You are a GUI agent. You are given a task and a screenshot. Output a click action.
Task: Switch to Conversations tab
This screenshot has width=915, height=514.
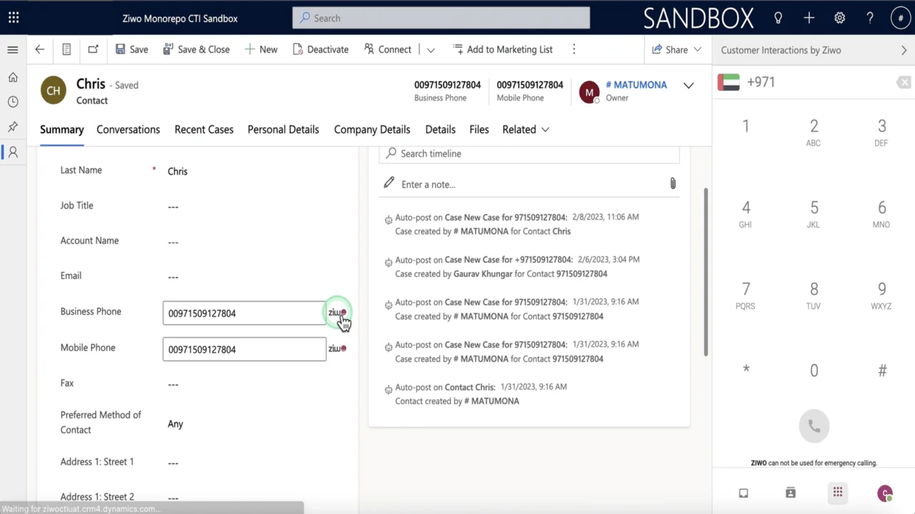(128, 129)
